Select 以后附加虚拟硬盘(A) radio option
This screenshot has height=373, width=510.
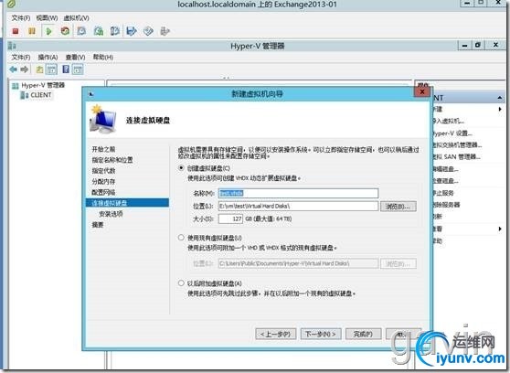[x=181, y=283]
